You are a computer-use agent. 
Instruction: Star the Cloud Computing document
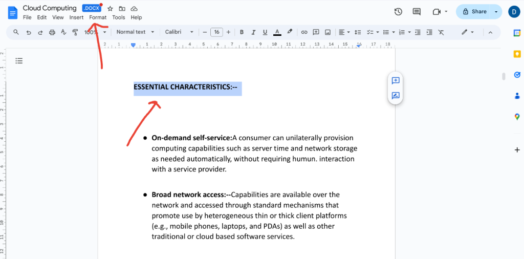(x=110, y=9)
